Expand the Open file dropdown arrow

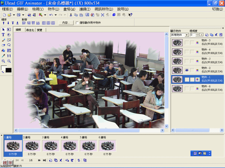[13, 15]
